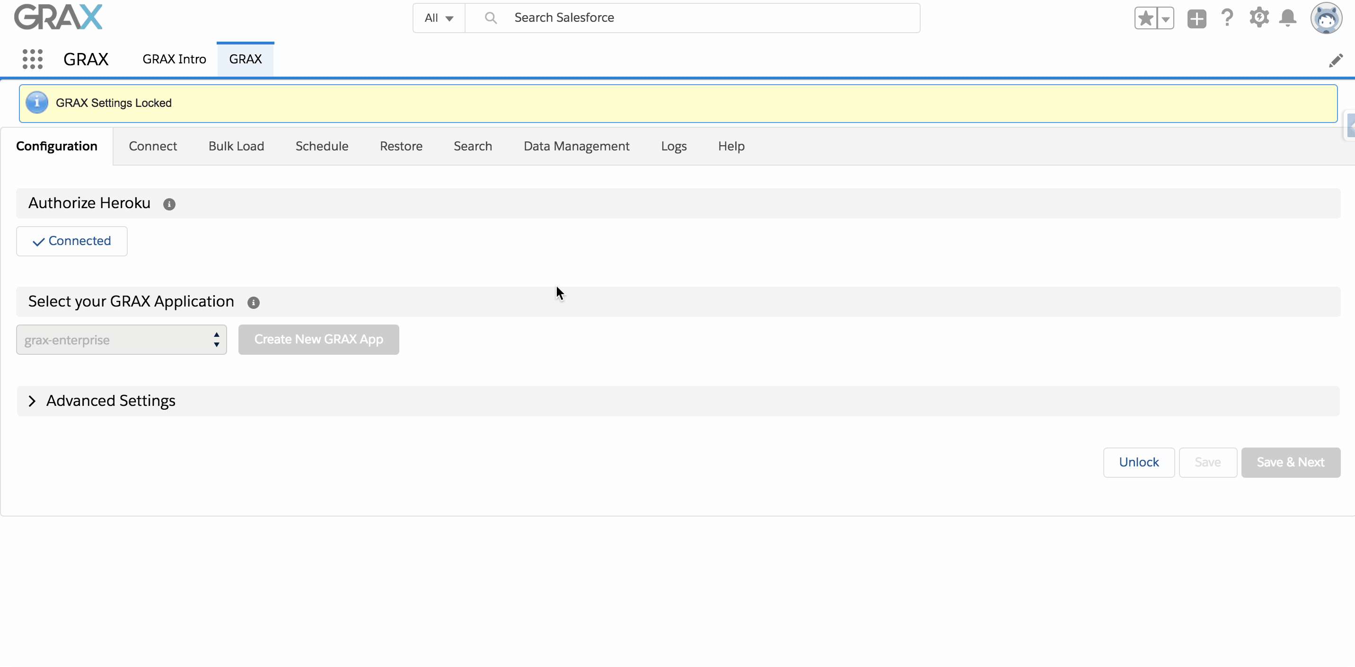Image resolution: width=1355 pixels, height=667 pixels.
Task: Click the GRAX Settings Locked message
Action: point(114,103)
